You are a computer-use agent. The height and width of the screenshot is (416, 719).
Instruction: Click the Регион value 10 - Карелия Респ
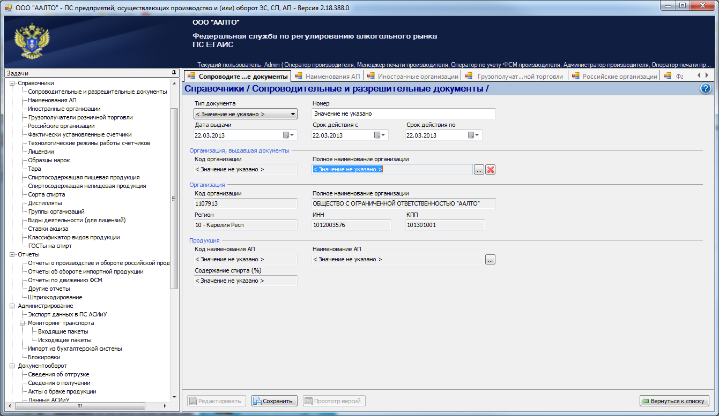(x=246, y=225)
